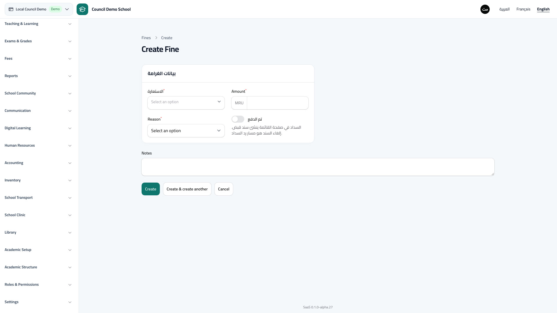Go to Fines breadcrumb link
This screenshot has height=313, width=557.
tap(146, 38)
